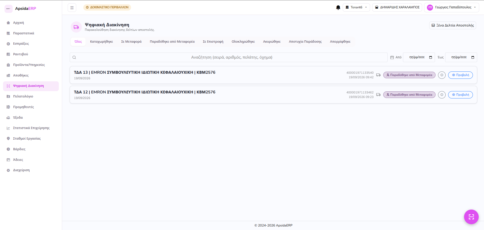The image size is (484, 230).
Task: Click the truck icon in ΤΔΑ 12 row
Action: [x=378, y=95]
